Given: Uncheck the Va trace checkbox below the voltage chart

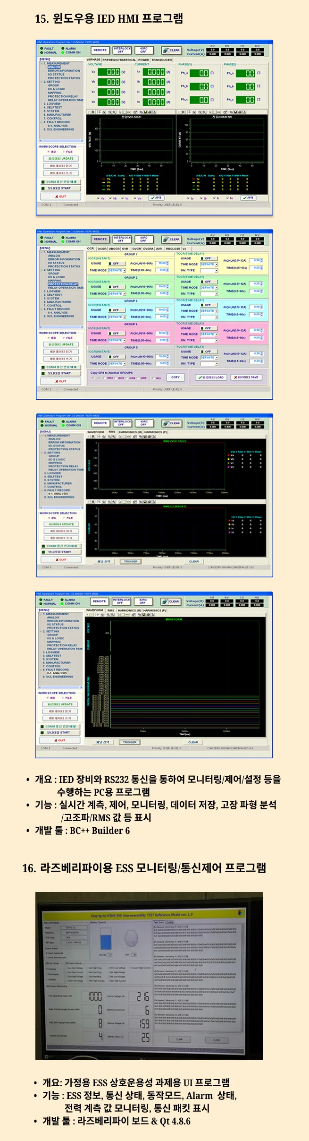Looking at the screenshot, I should pos(98,198).
